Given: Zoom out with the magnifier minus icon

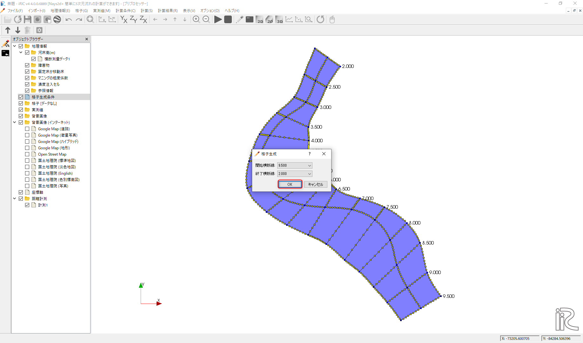Looking at the screenshot, I should click(x=206, y=19).
